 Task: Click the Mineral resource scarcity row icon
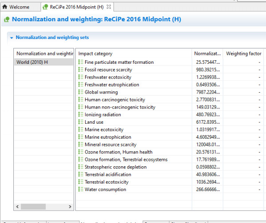click(x=81, y=145)
